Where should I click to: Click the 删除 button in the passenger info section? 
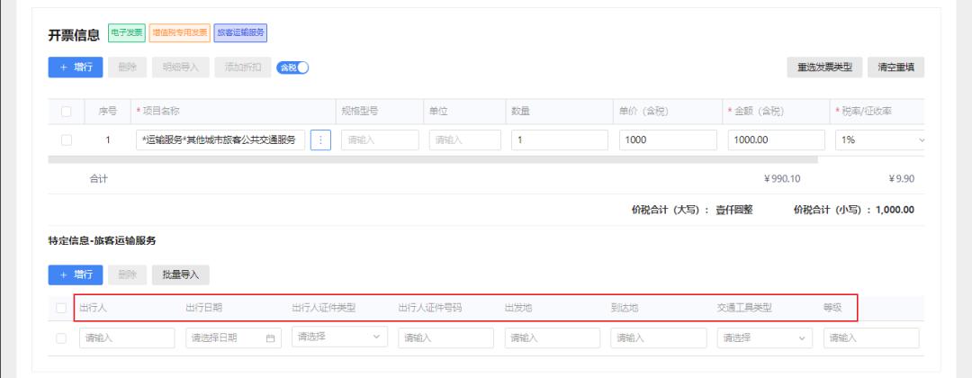127,275
